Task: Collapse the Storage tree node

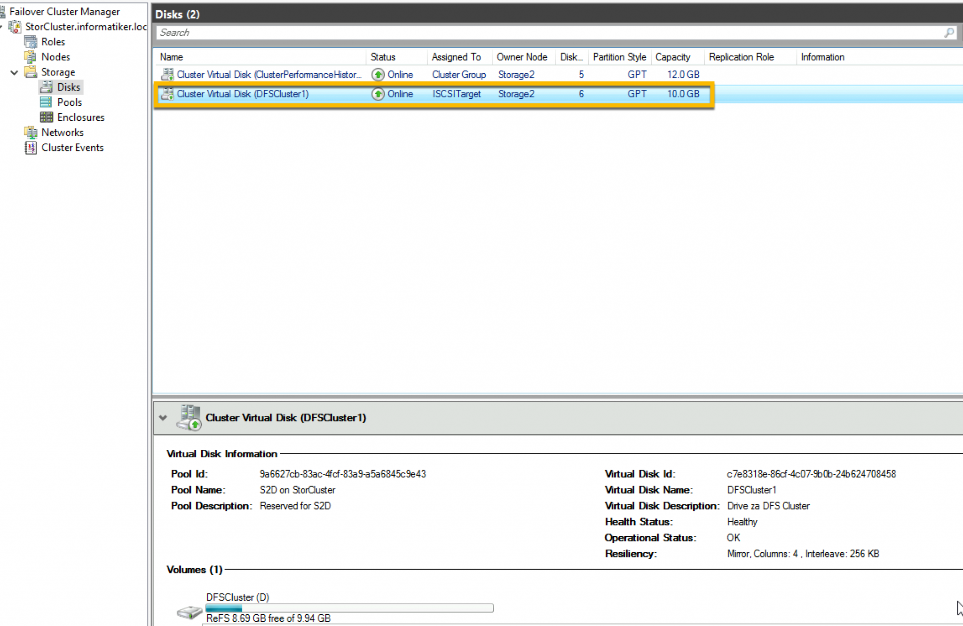Action: (14, 72)
